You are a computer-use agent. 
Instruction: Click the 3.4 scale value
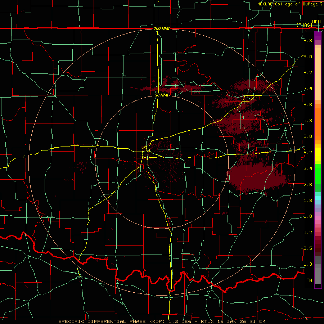click(308, 168)
